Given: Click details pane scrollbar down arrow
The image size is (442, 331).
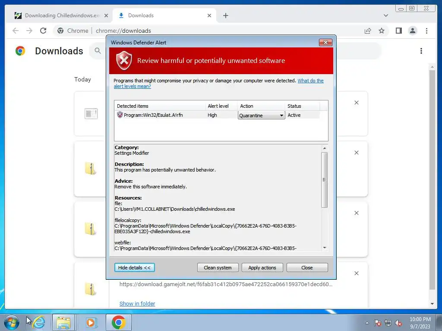Looking at the screenshot, I should tap(325, 248).
